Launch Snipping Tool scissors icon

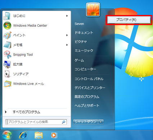click(x=8, y=55)
